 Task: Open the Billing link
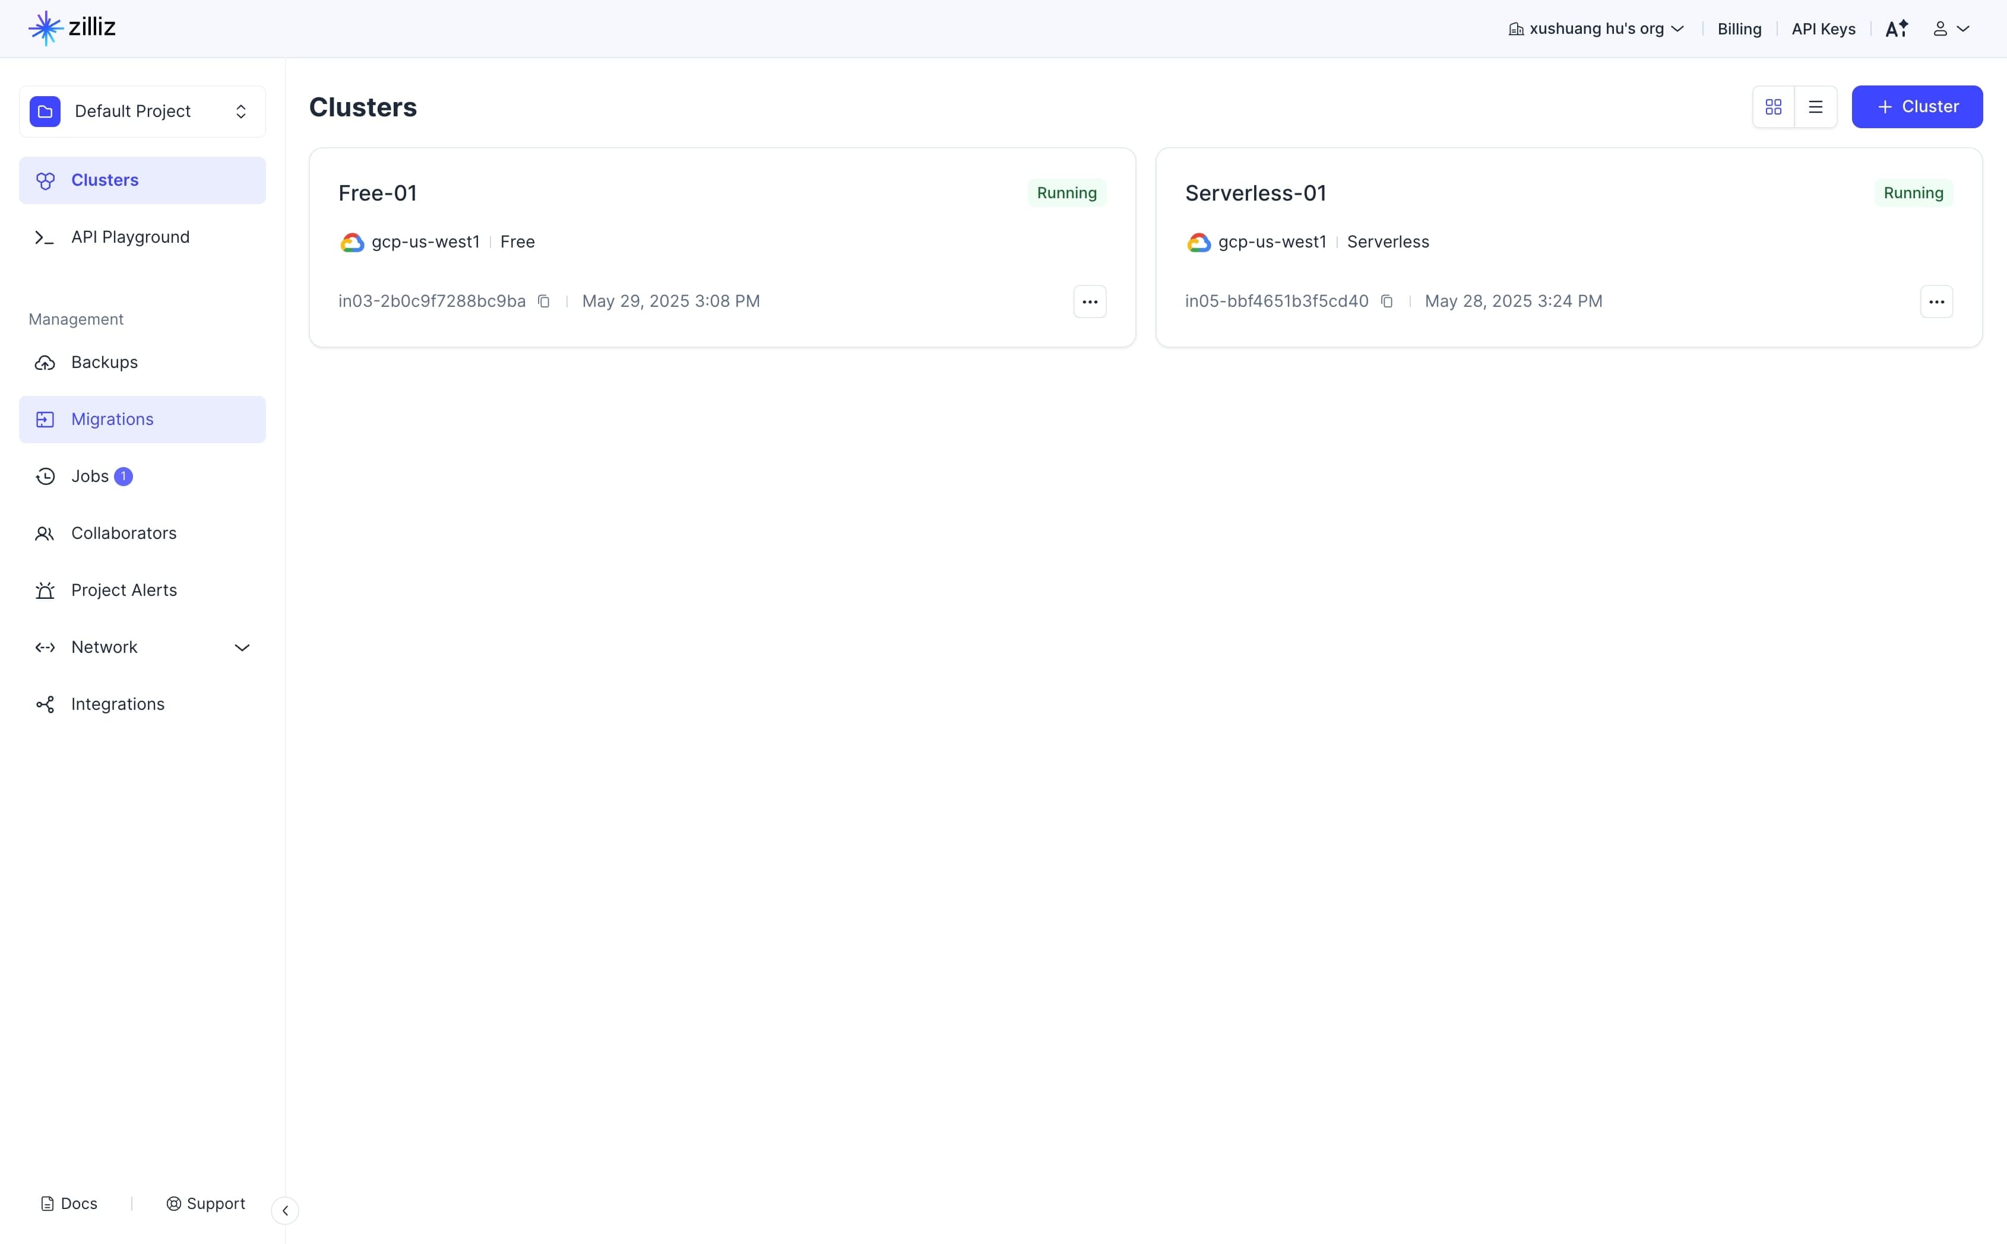coord(1740,29)
